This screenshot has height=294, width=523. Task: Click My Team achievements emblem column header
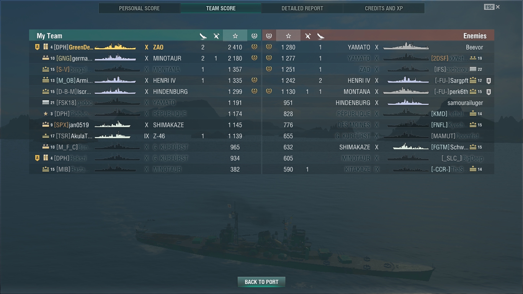click(254, 36)
